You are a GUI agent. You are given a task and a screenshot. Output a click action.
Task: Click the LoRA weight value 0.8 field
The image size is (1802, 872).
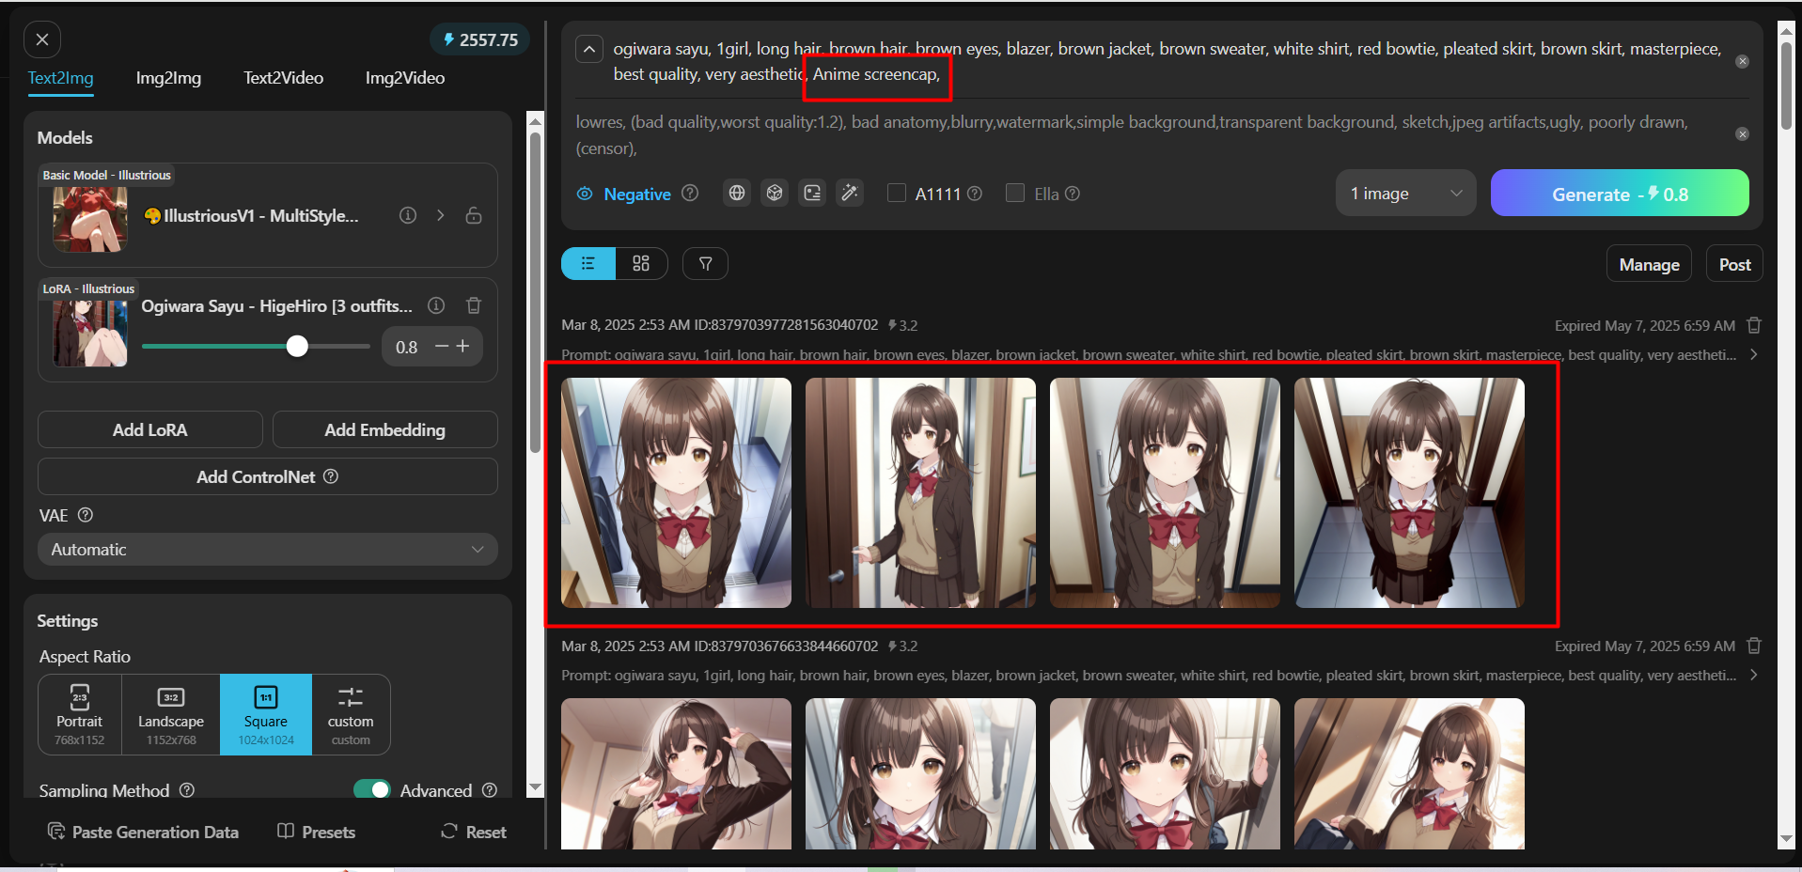coord(406,348)
